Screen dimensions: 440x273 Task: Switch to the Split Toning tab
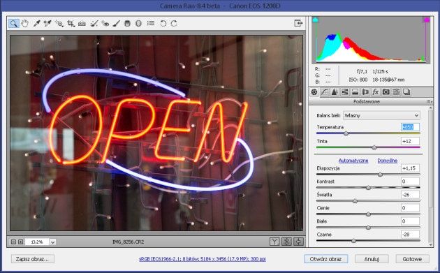[355, 91]
